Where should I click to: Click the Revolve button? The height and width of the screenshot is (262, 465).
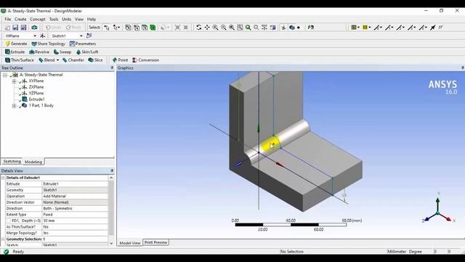39,52
